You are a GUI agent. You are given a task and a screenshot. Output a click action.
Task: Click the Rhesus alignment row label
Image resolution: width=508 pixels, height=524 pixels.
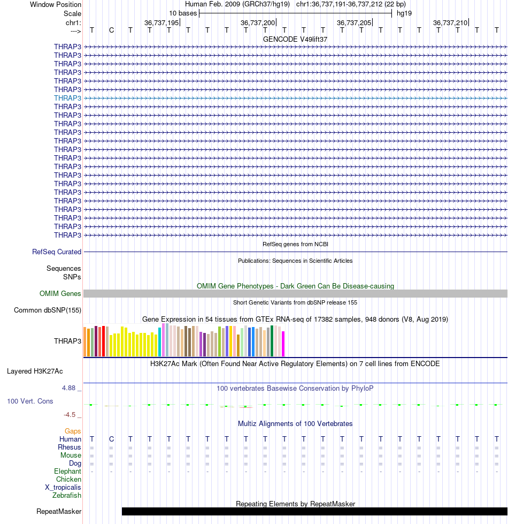(x=70, y=447)
